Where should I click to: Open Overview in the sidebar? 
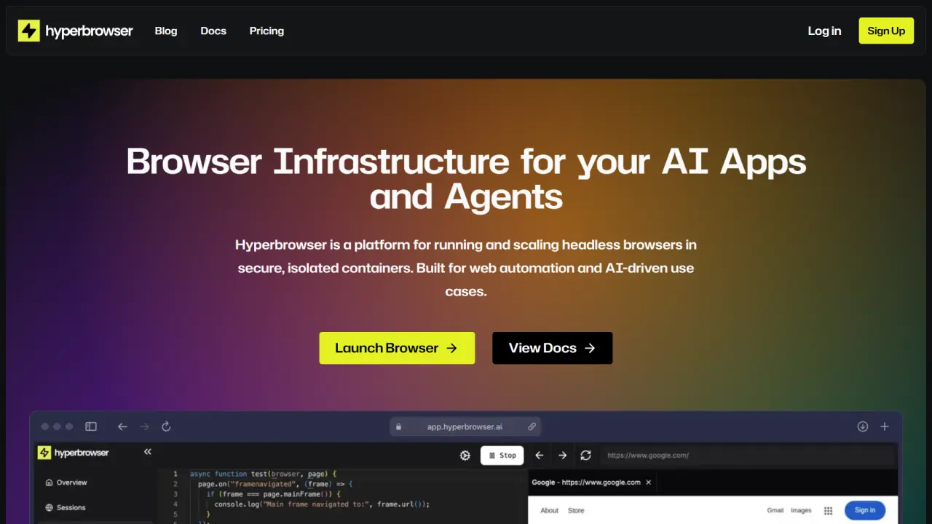(x=66, y=483)
